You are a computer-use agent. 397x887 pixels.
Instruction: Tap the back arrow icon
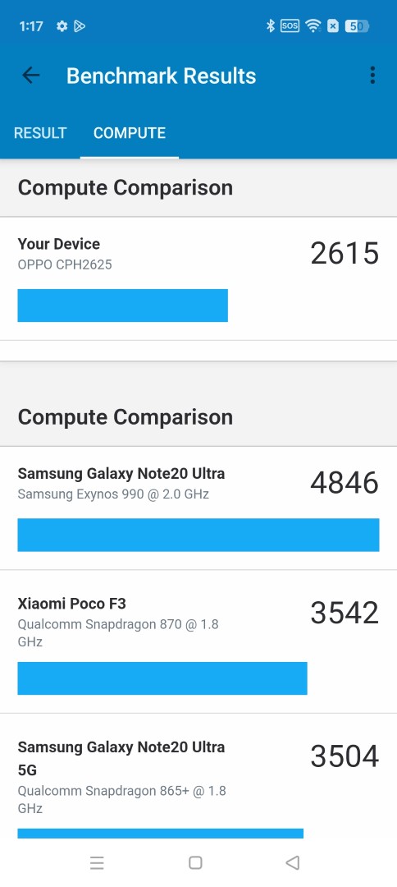[30, 76]
